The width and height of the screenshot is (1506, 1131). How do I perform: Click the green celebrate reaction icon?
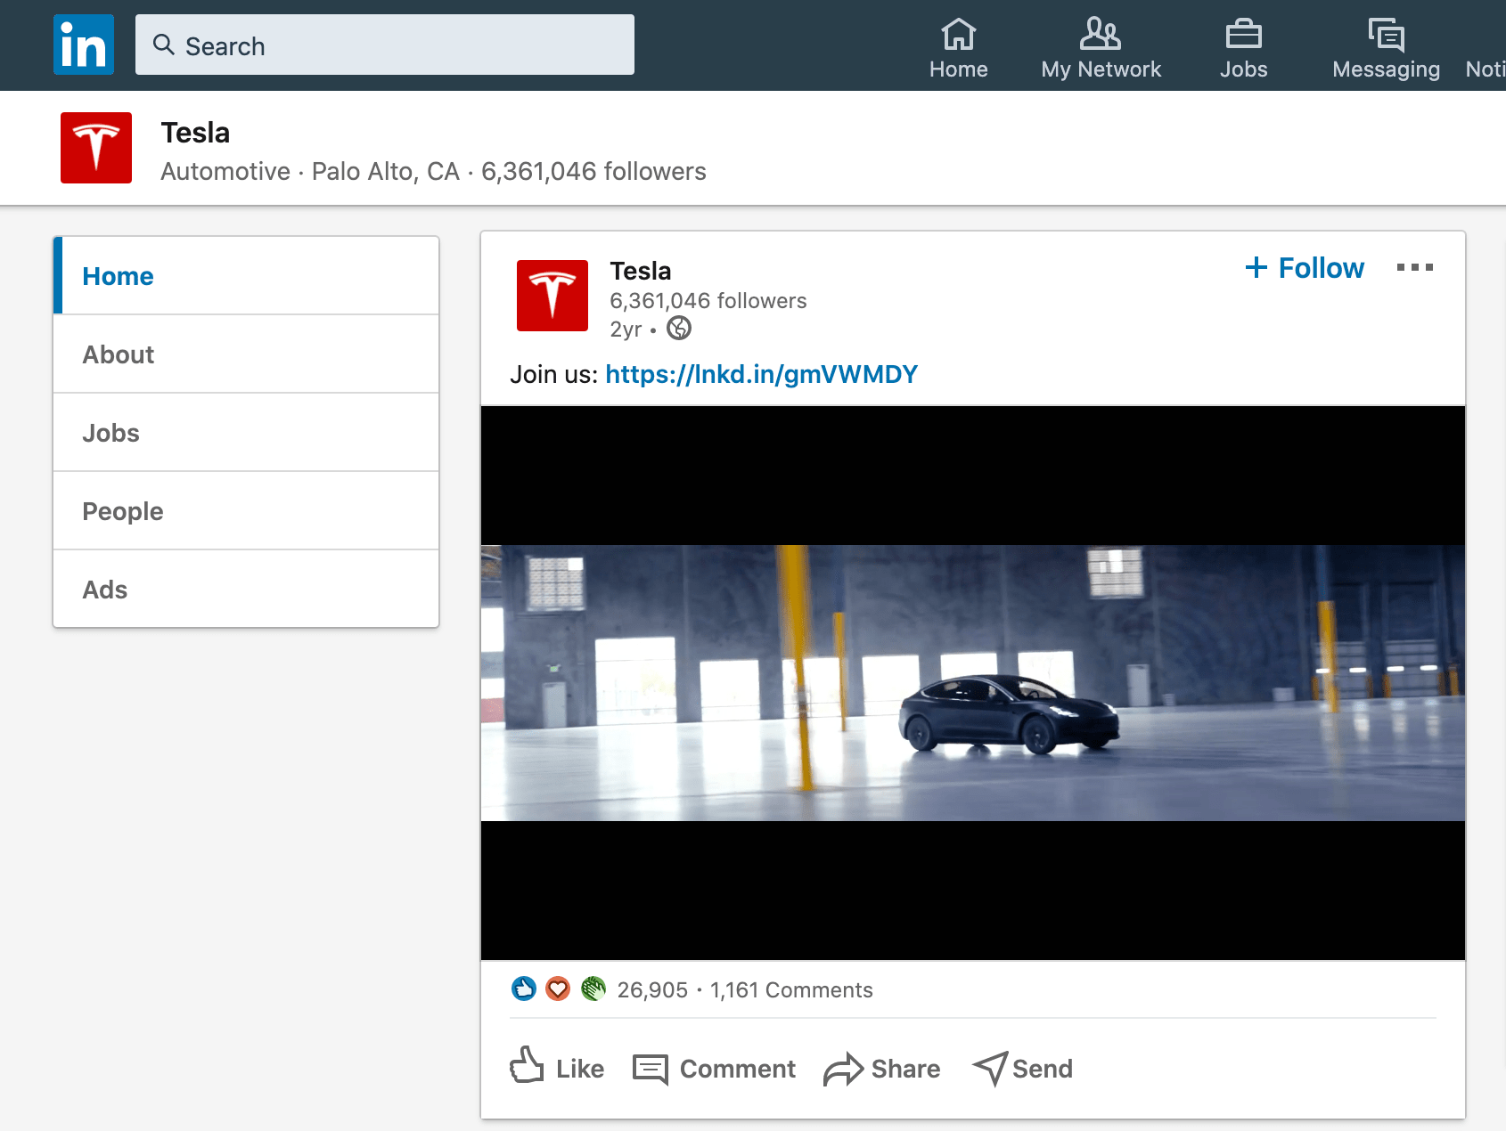[593, 989]
